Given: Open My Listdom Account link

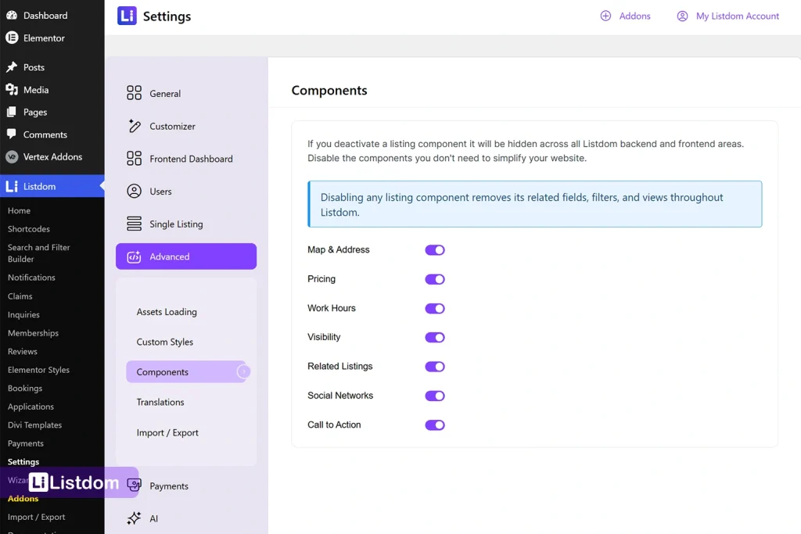Looking at the screenshot, I should pyautogui.click(x=737, y=16).
